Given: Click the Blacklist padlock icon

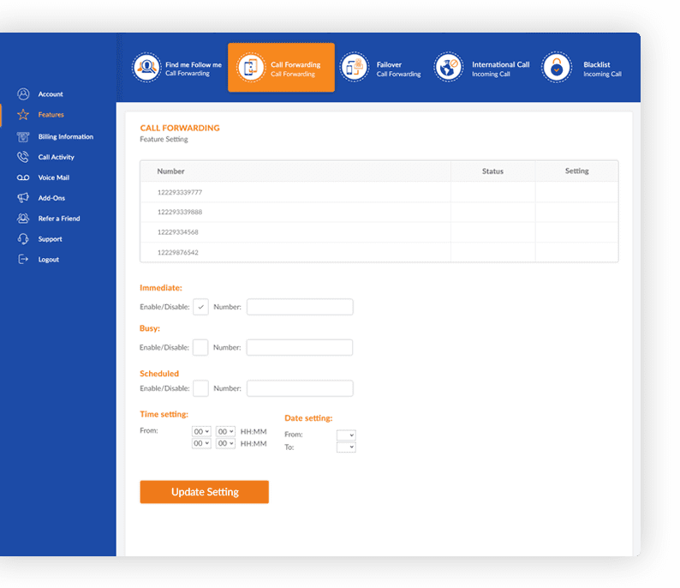Looking at the screenshot, I should 557,68.
